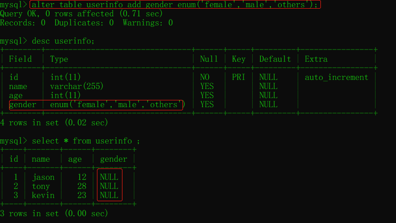Click the enum('female','male','others') type text
Viewport: 396px width, 223px height.
tap(117, 104)
